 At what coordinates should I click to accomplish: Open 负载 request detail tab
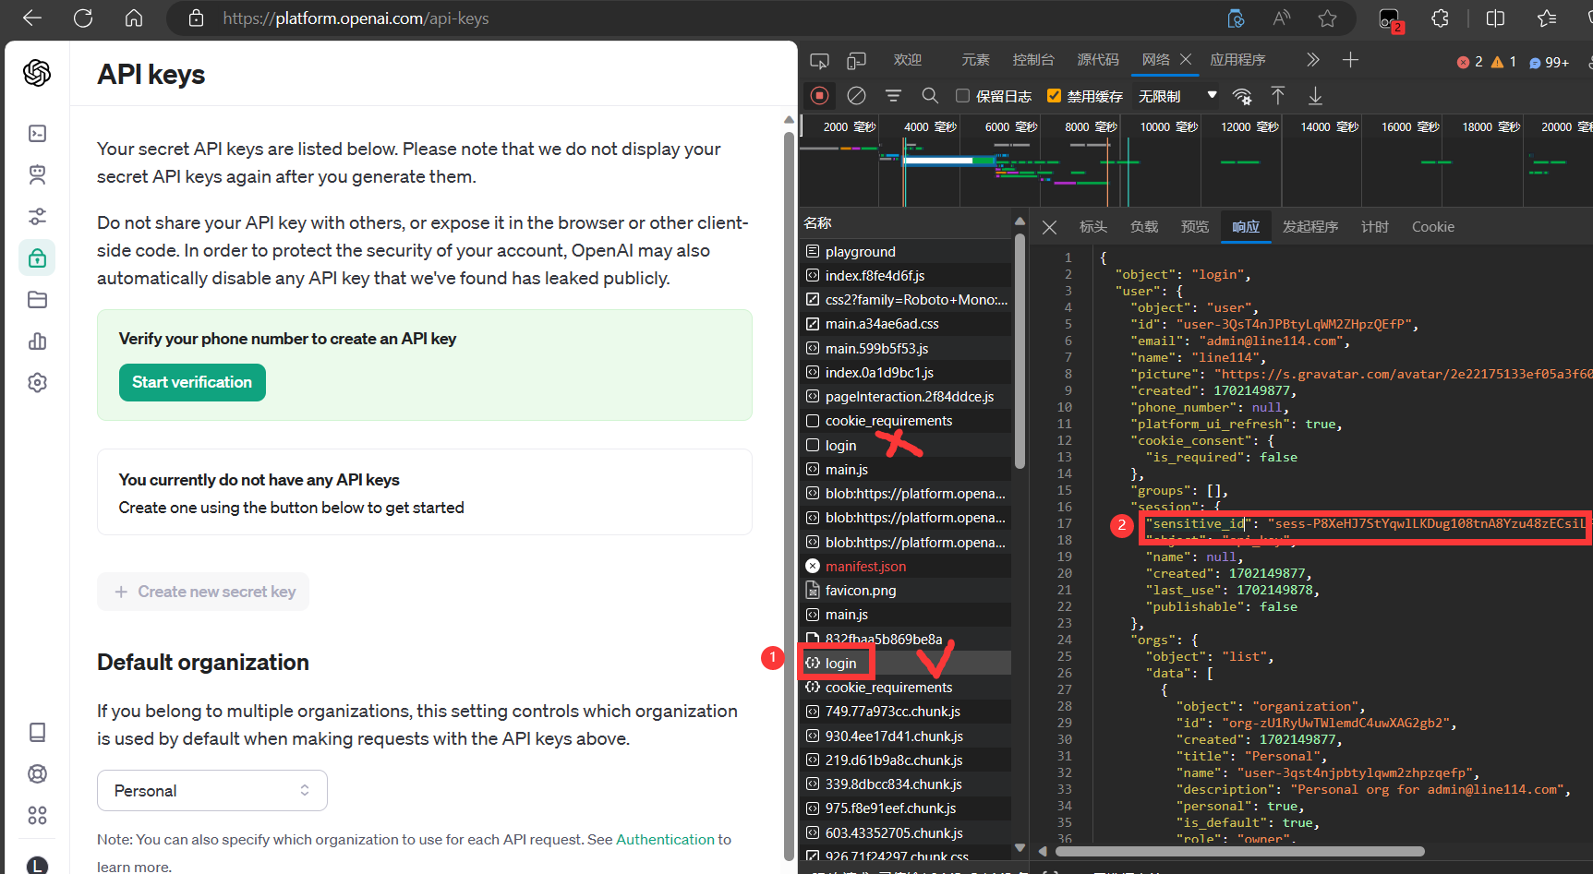tap(1144, 227)
